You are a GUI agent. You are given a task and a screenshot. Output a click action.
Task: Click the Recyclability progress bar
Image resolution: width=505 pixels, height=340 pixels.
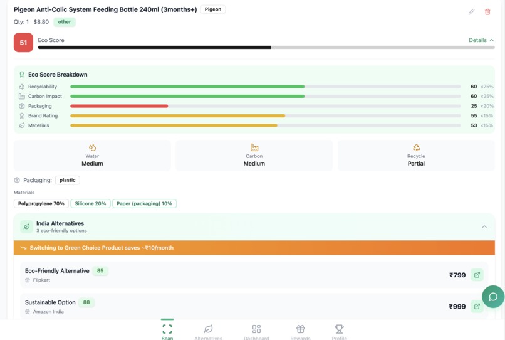pos(266,87)
